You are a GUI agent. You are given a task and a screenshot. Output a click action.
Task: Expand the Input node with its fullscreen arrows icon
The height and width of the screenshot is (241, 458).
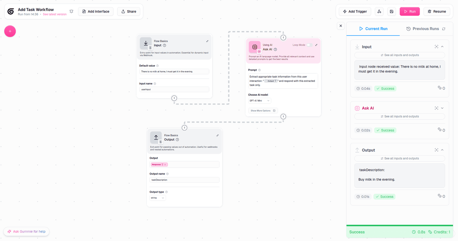coord(207,41)
